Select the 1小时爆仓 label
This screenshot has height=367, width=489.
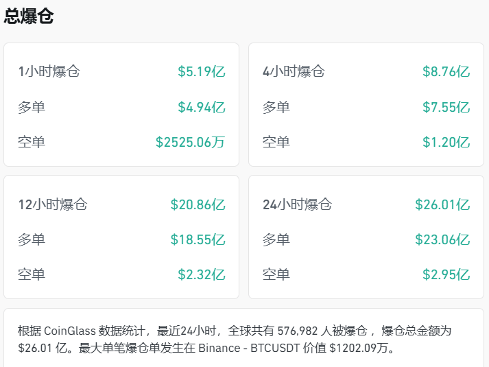49,71
